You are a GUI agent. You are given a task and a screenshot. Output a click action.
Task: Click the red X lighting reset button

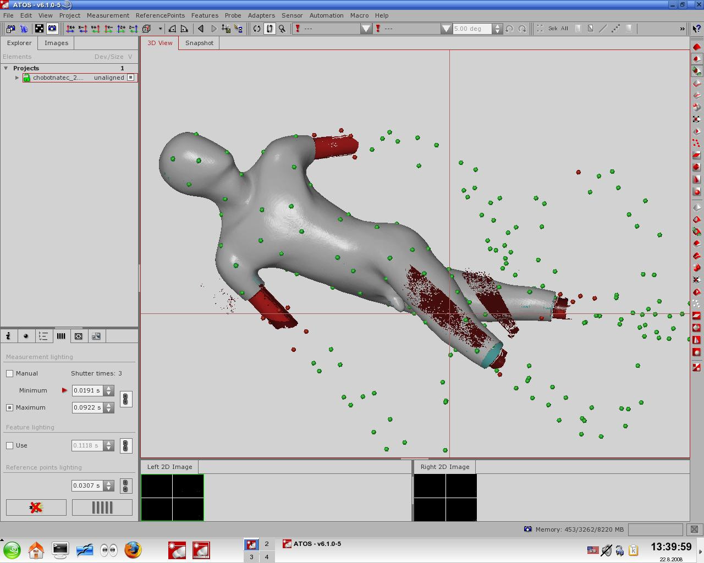click(x=35, y=507)
